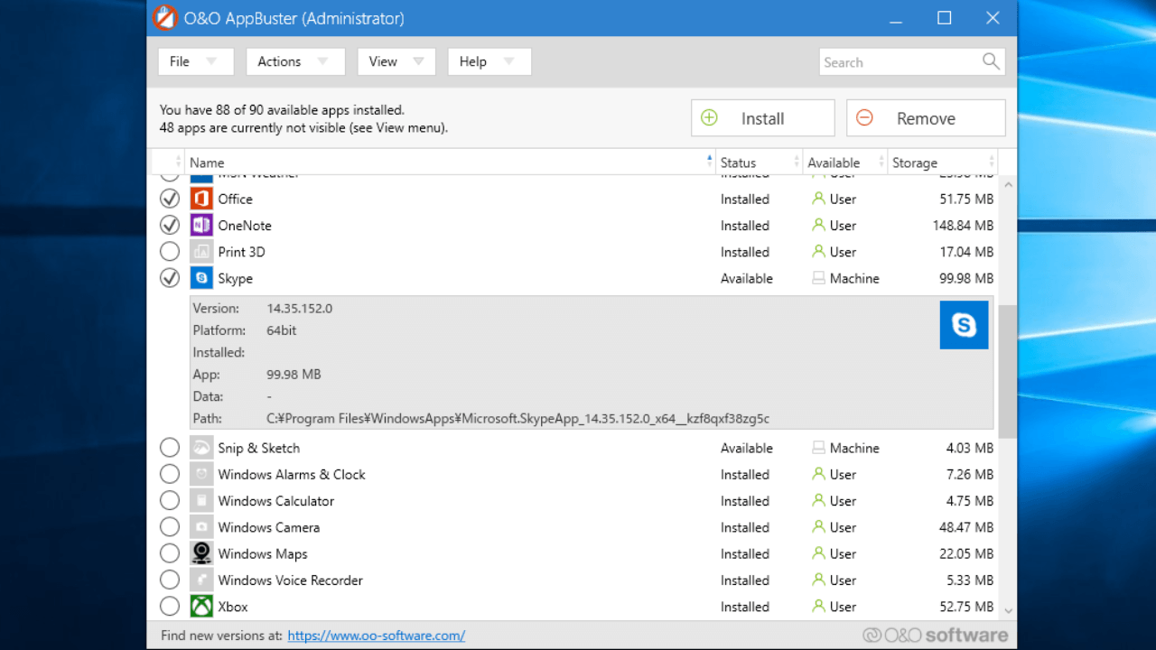1156x650 pixels.
Task: Enable the Windows Voice Recorder checkbox
Action: pos(170,580)
